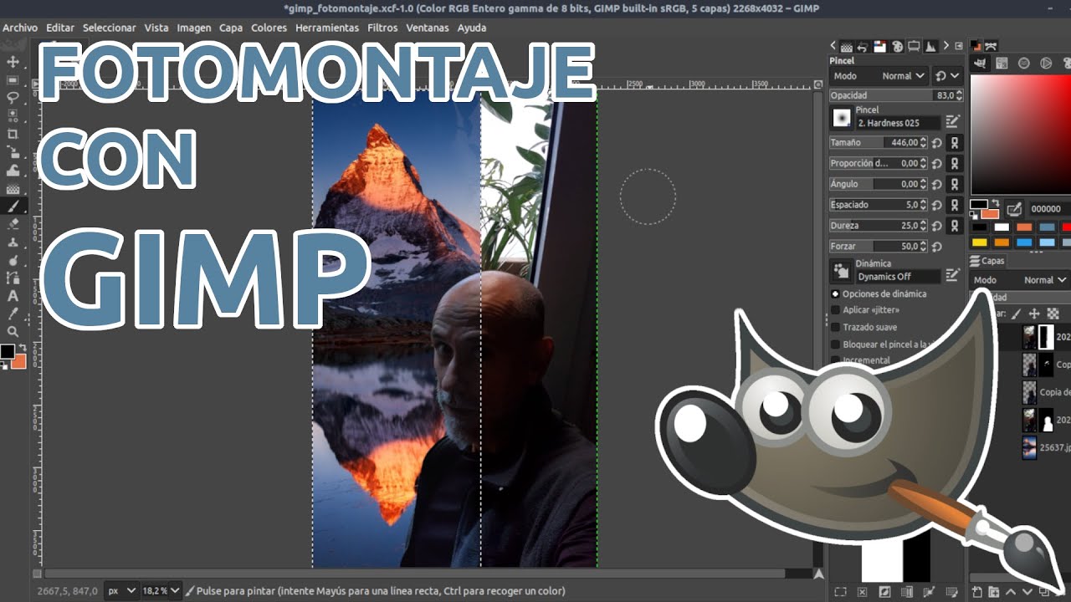Open the Herramientas menu
Image resolution: width=1071 pixels, height=602 pixels.
[327, 28]
